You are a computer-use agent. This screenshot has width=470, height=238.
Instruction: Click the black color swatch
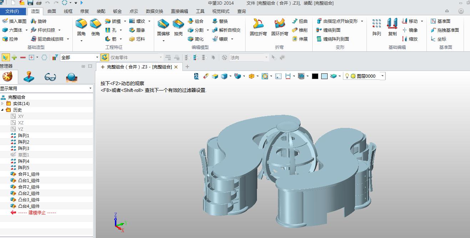point(315,76)
